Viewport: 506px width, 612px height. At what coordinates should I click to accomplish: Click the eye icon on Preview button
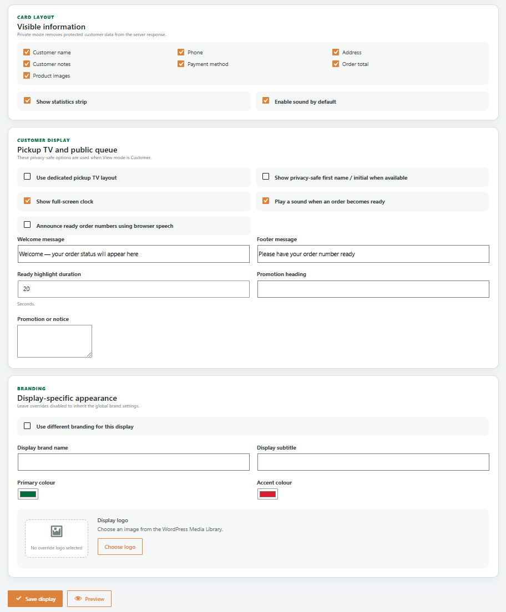[x=78, y=598]
